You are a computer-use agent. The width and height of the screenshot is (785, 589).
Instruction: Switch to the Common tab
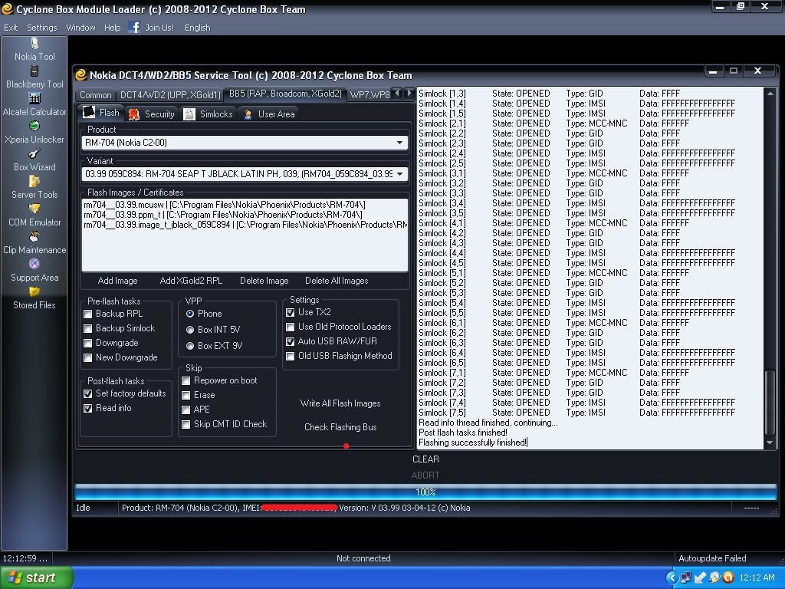[x=96, y=94]
